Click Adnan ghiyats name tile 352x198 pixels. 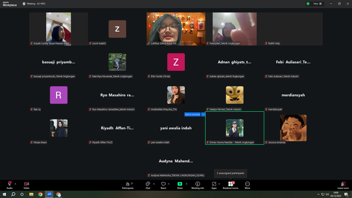[235, 62]
